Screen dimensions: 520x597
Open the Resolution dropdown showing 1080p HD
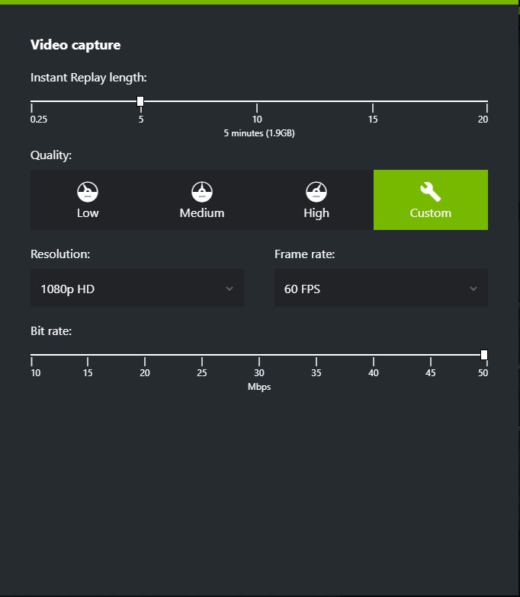point(137,288)
